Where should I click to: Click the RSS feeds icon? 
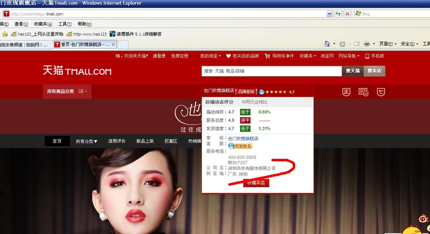point(343,44)
